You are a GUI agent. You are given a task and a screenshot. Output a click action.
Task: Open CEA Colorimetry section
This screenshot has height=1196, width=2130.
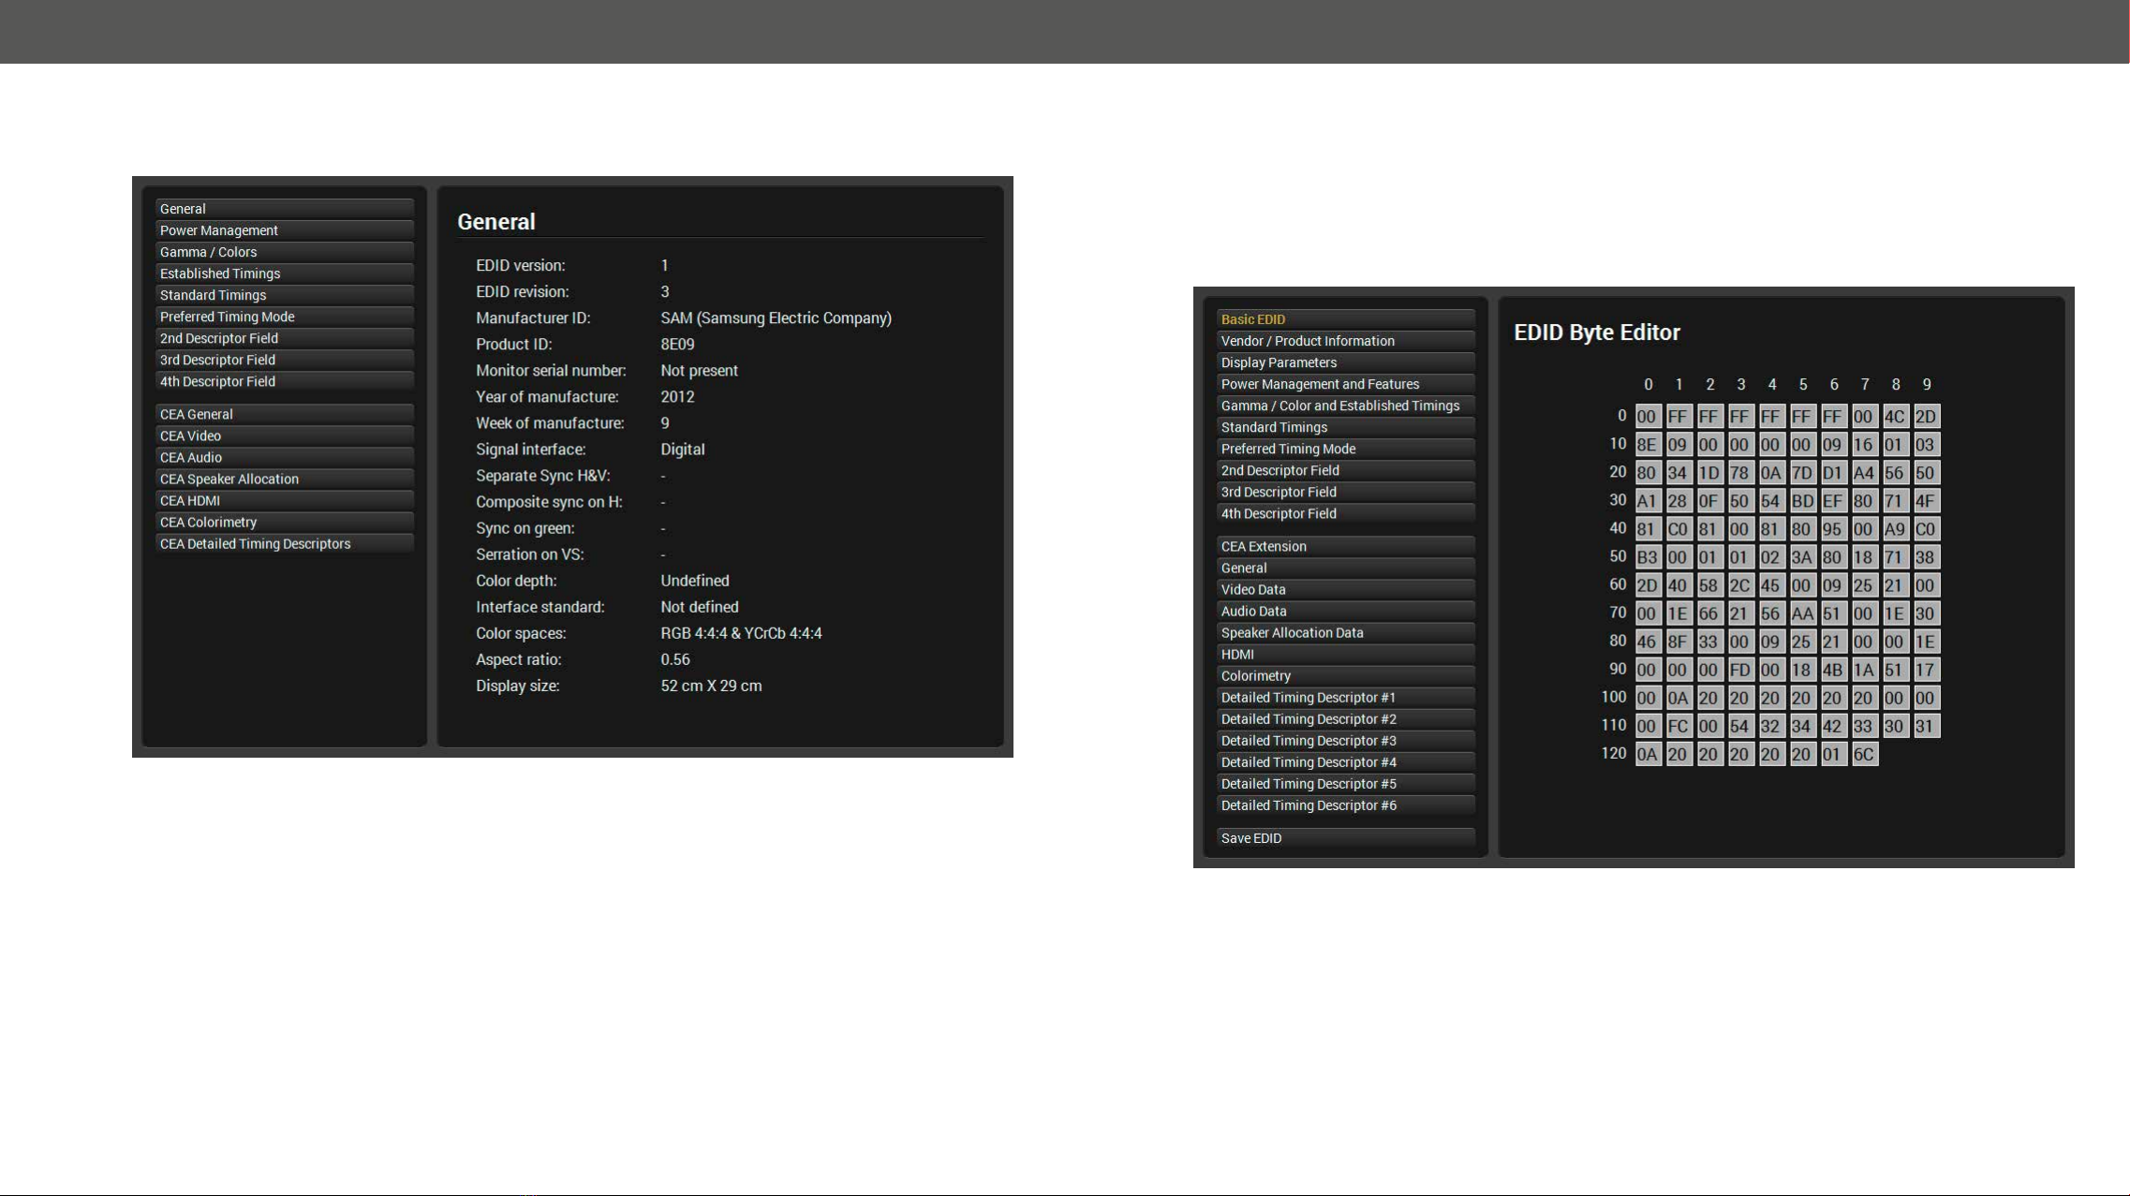tap(284, 522)
